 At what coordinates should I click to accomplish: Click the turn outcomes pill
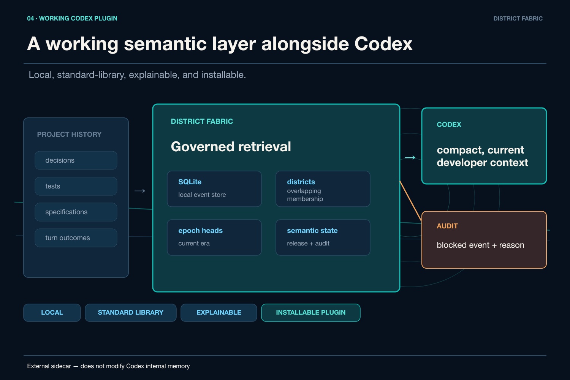pos(76,238)
